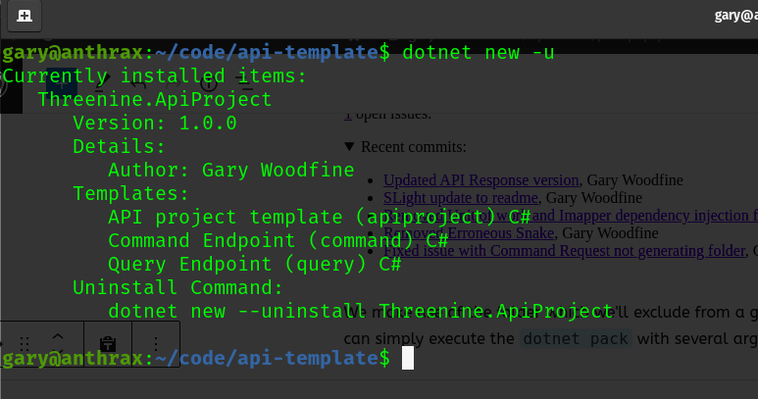
Task: Click the typed command 'dotnet new -u'
Action: tap(479, 52)
